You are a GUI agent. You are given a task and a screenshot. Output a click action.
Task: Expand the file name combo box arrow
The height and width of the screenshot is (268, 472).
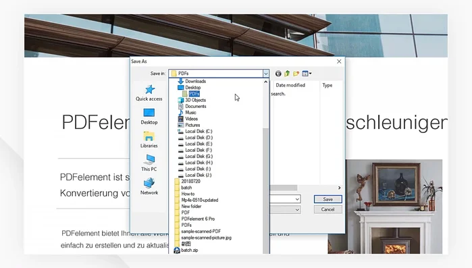297,199
